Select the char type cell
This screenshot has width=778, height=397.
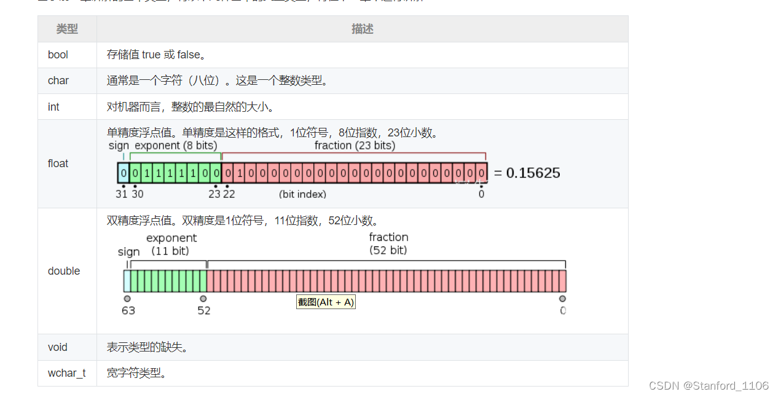[x=67, y=81]
